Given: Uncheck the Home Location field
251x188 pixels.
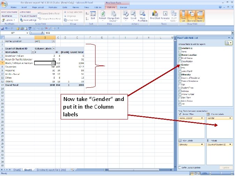Looking at the screenshot, I should pyautogui.click(x=180, y=55).
